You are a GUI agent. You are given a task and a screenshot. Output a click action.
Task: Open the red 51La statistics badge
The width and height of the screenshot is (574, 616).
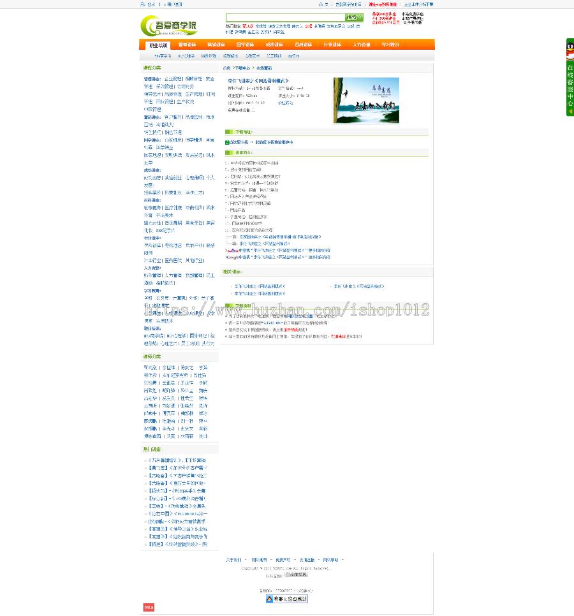149,607
